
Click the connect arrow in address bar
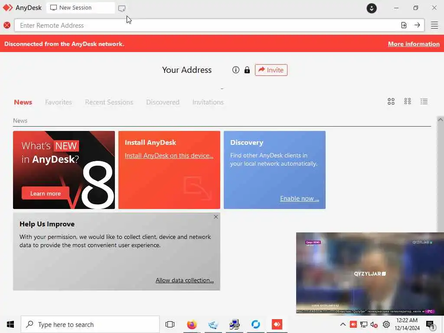pos(417,25)
